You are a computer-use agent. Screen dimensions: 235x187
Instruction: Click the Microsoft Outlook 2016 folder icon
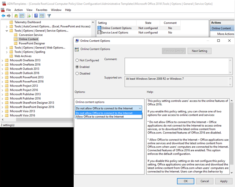6,73
